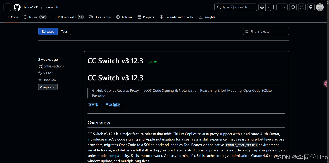Open farion1231 owner profile link
329x163 pixels.
click(31, 7)
